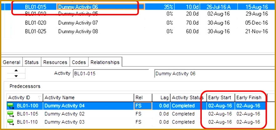
Task: Click the sort triangle in Activity ID header
Action: pyautogui.click(x=40, y=98)
